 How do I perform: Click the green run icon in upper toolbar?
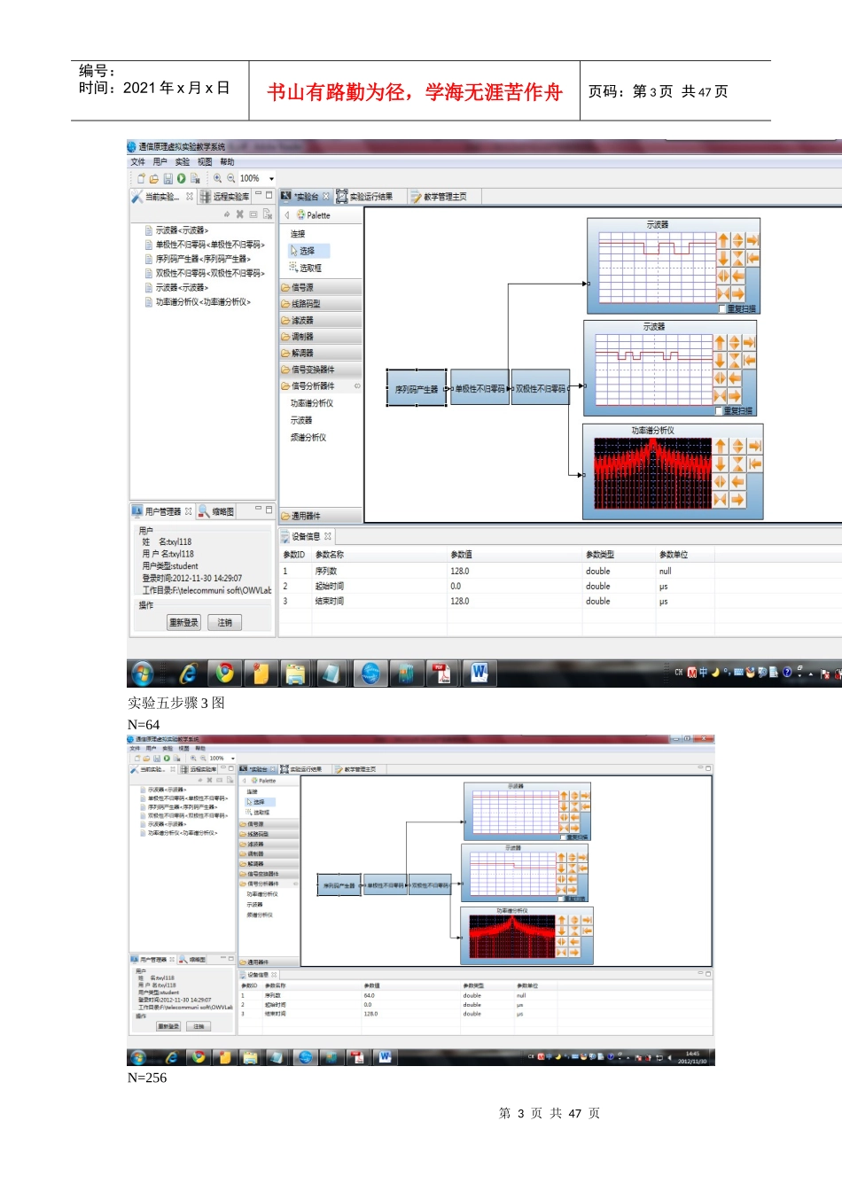tap(181, 178)
